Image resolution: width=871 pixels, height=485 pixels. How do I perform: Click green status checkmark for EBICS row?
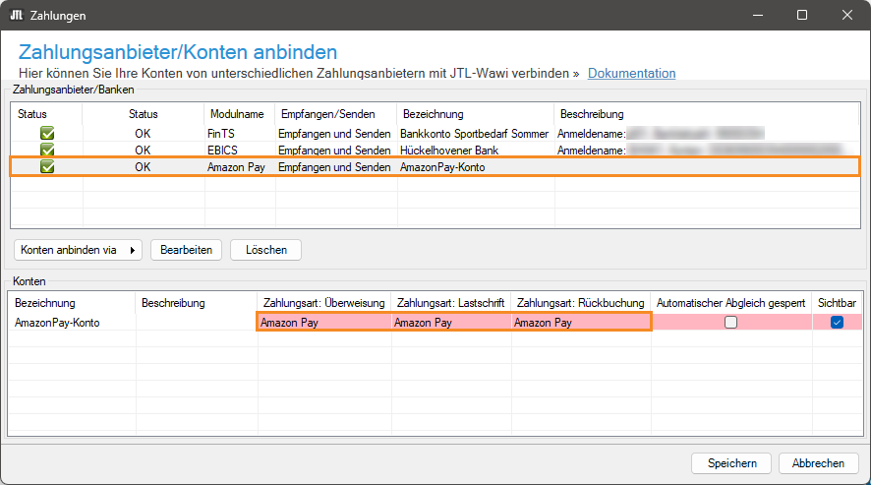click(x=46, y=150)
